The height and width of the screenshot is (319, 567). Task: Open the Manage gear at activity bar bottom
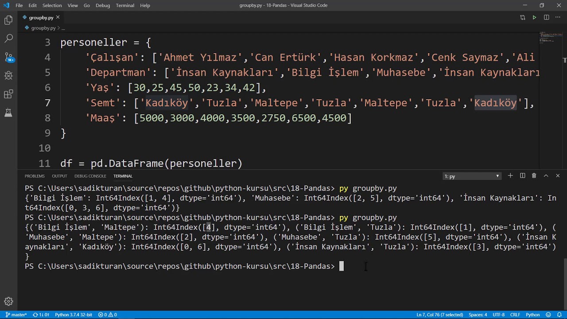click(x=8, y=302)
